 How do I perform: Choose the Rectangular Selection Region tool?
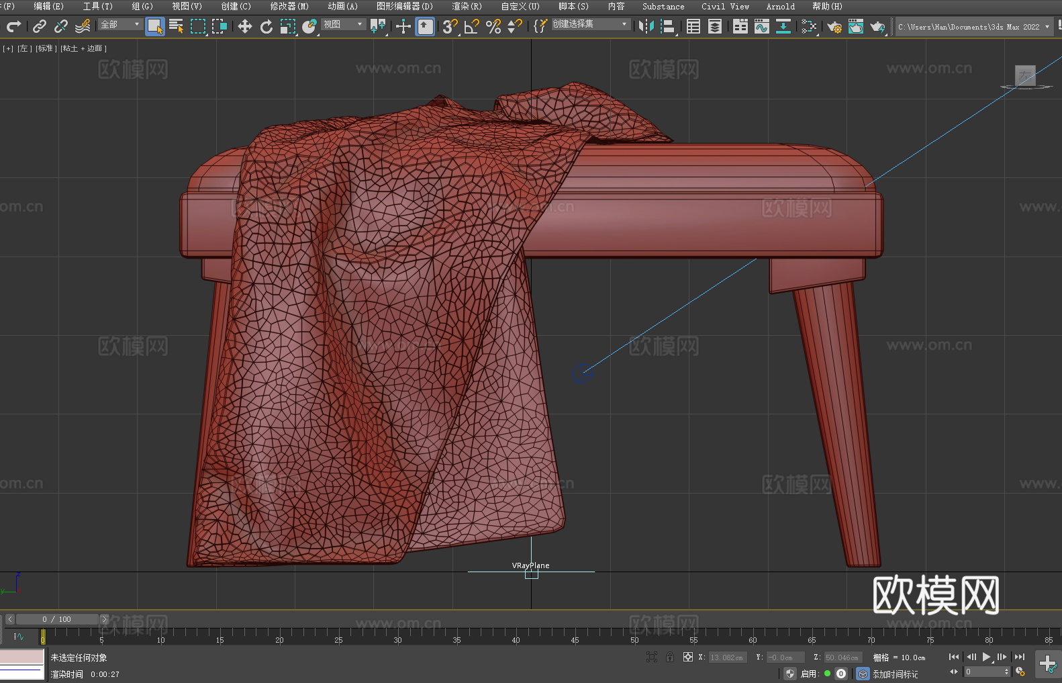click(198, 26)
